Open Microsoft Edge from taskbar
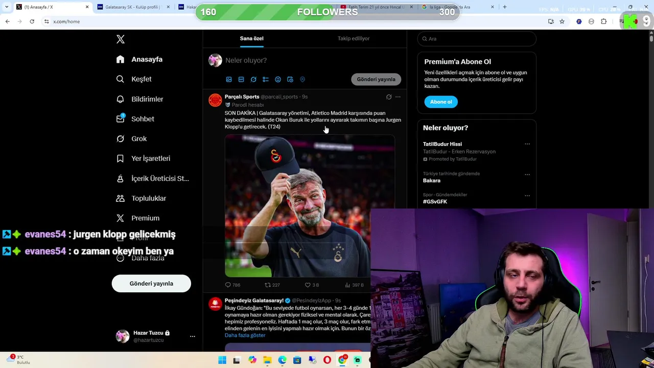 [282, 360]
